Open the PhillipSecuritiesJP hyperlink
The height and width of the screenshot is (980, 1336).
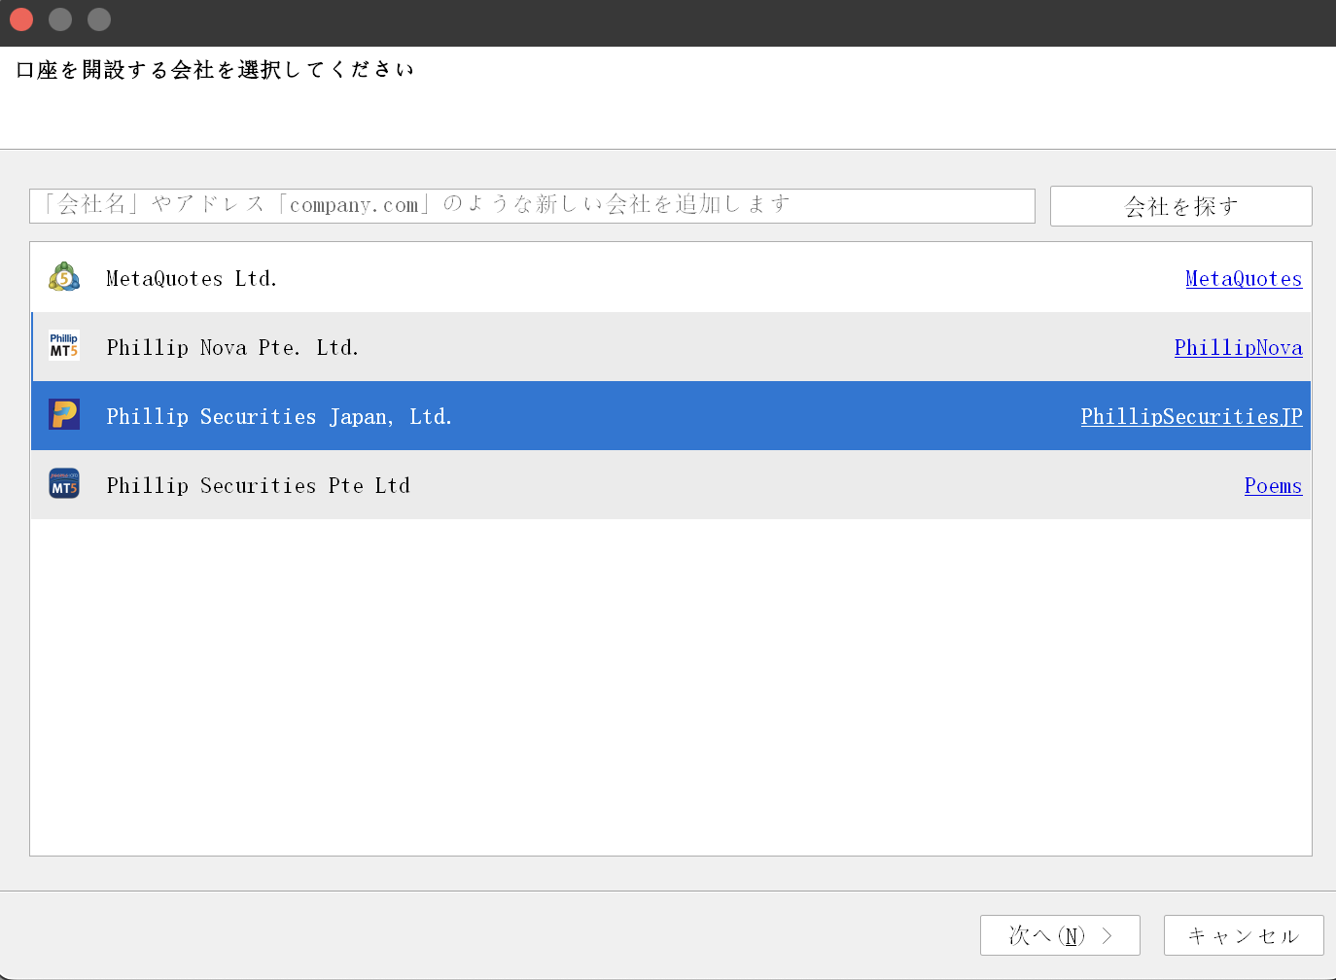1191,417
